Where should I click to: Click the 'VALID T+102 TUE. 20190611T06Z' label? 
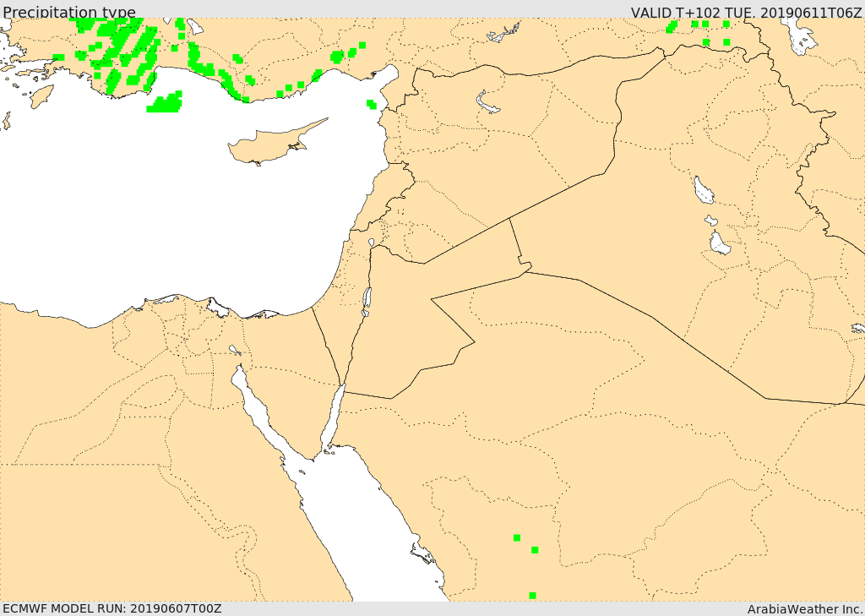(x=746, y=12)
